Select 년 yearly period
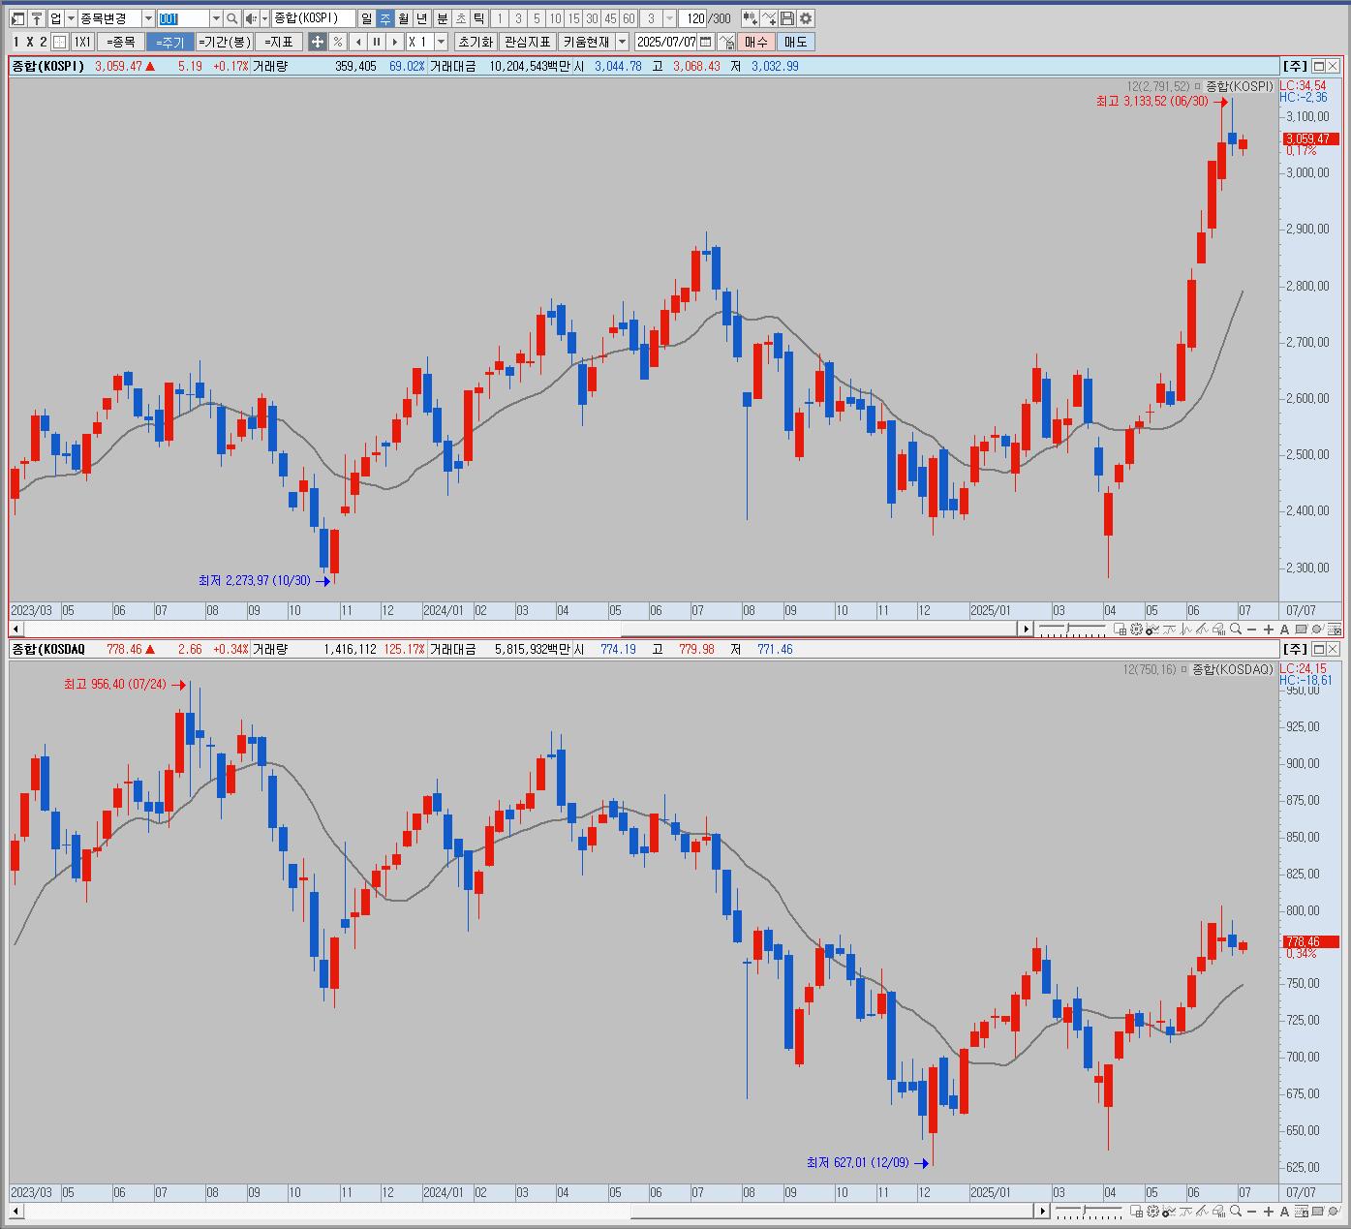This screenshot has height=1229, width=1351. (421, 18)
